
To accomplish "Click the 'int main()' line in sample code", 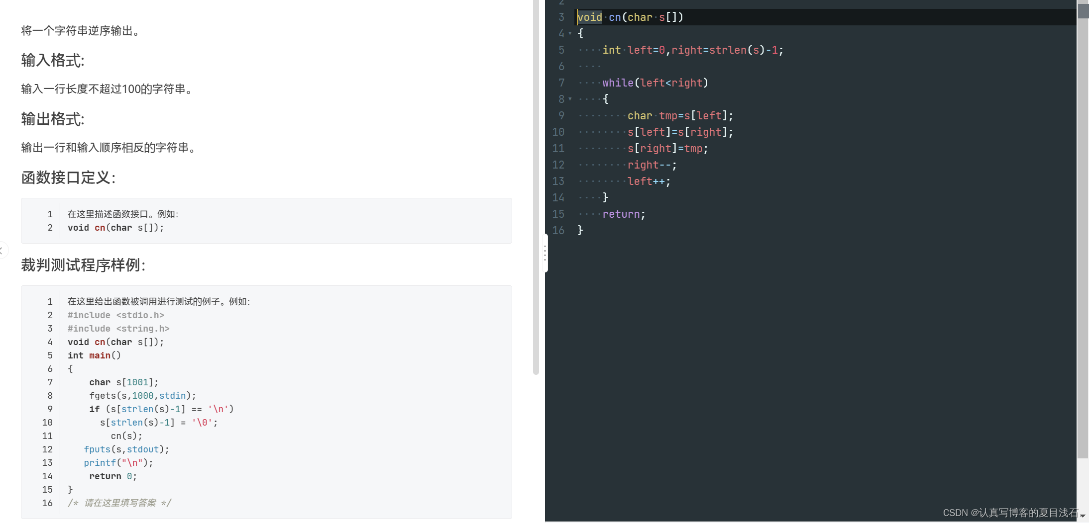I will (x=95, y=355).
